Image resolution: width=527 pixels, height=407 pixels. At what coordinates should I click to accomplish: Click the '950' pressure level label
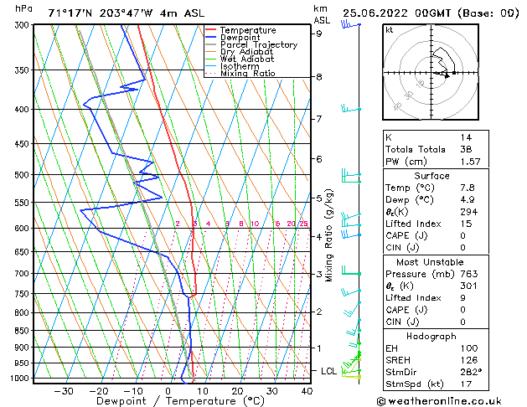pyautogui.click(x=23, y=363)
